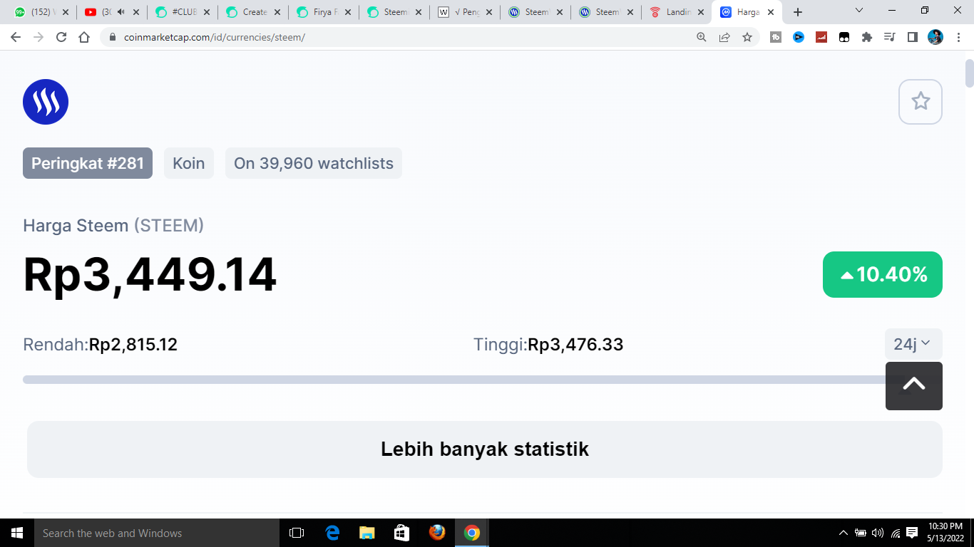
Task: Click the green 10.40% change badge
Action: (x=883, y=274)
